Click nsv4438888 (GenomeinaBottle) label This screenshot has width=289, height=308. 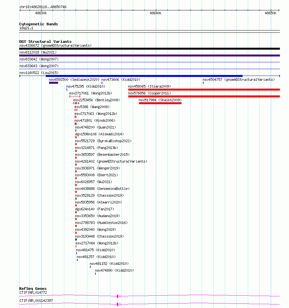(x=102, y=189)
